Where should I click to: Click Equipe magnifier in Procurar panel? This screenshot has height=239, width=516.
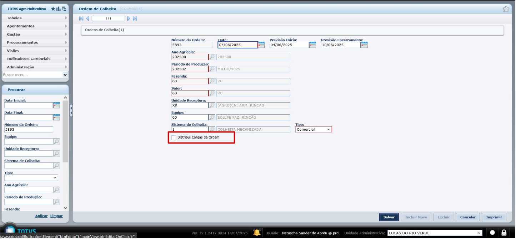pos(56,142)
